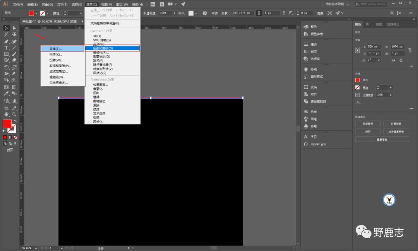The height and width of the screenshot is (251, 418).
Task: Select the Magic Wand tool
Action: click(x=7, y=35)
